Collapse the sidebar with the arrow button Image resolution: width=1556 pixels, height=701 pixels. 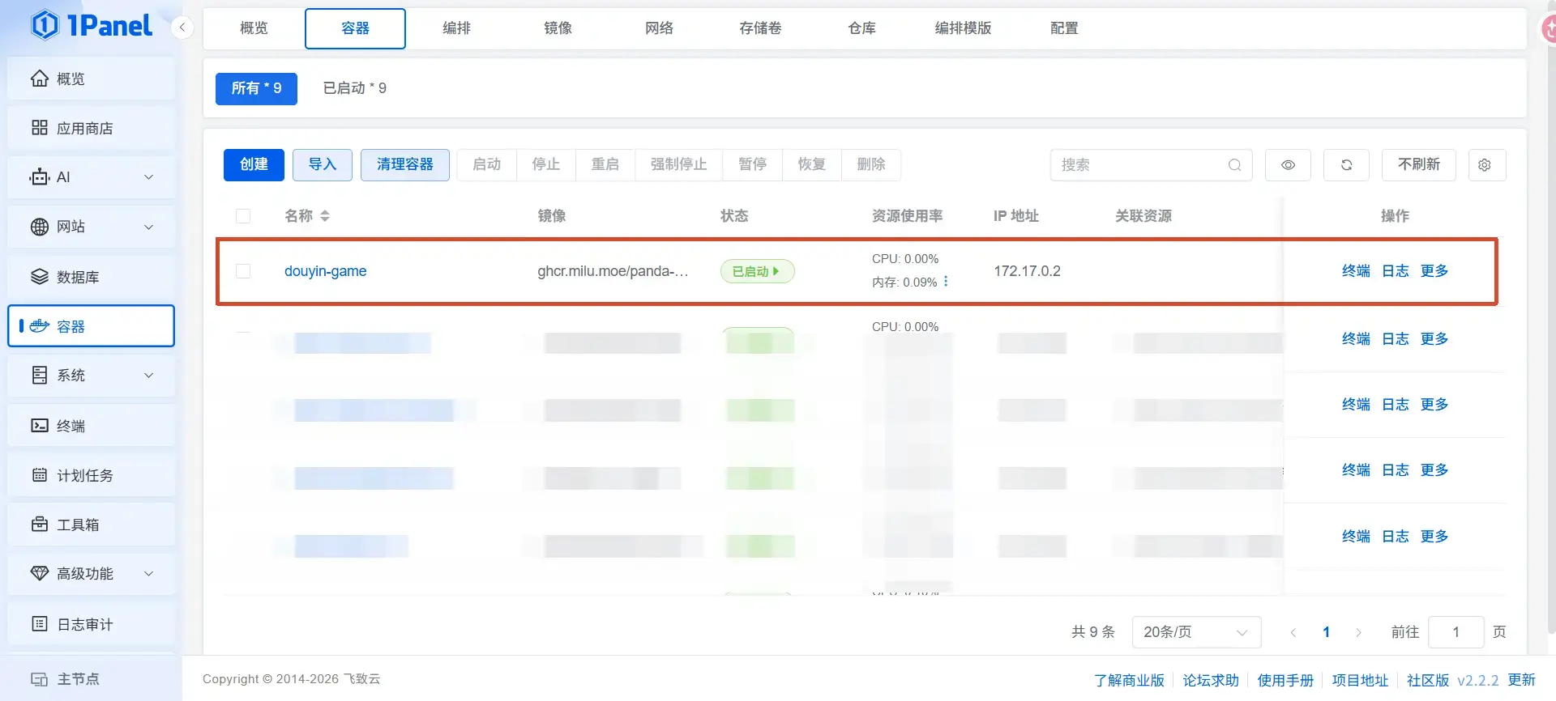pos(182,28)
